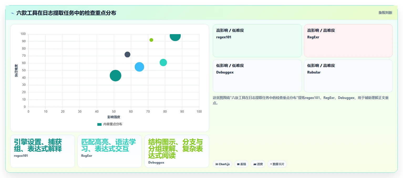
Task: Click the 执行难度 y-axis title
Action: pos(16,71)
